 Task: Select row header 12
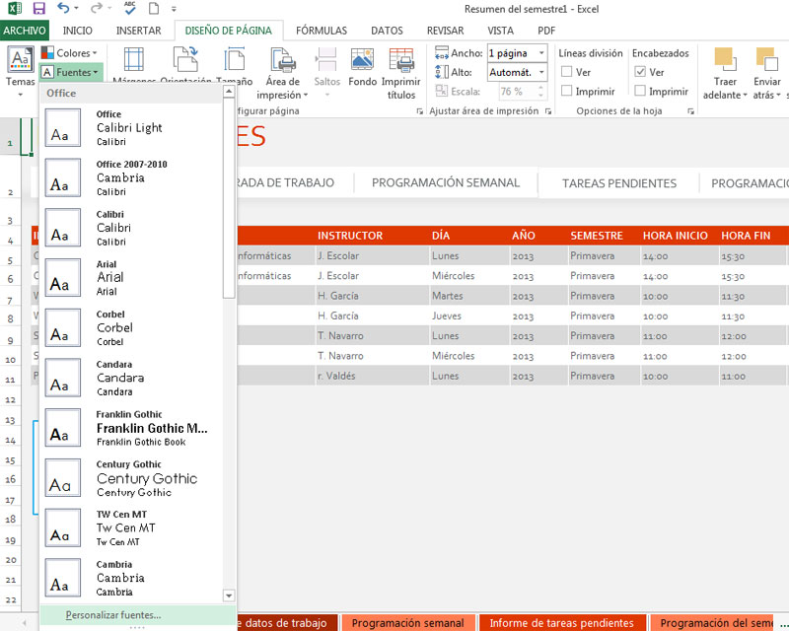click(x=10, y=400)
